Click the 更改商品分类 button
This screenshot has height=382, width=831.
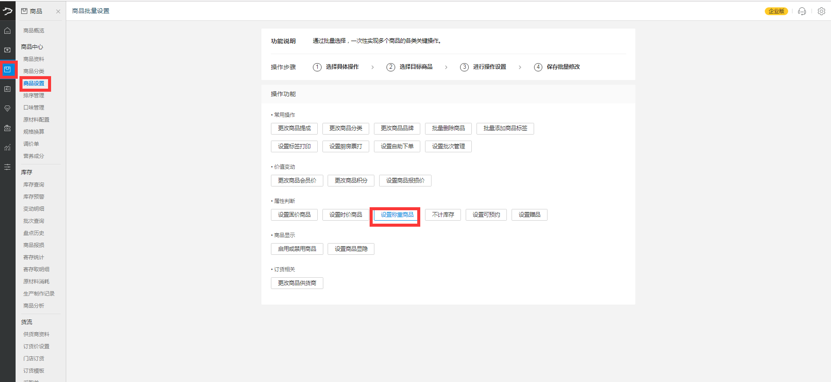(x=346, y=128)
